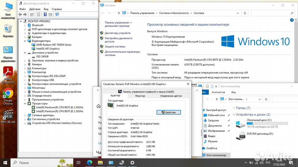The width and height of the screenshot is (298, 167).
Task: Open the Файл menu in Device Manager
Action: (22, 9)
